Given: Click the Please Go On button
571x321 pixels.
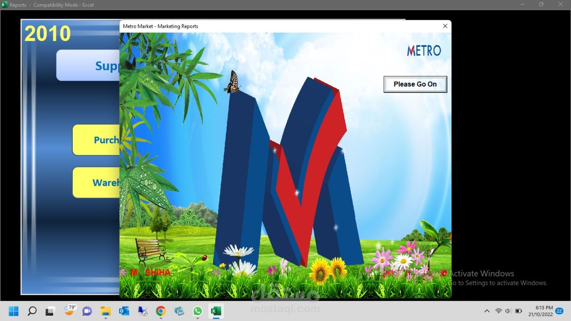Looking at the screenshot, I should pyautogui.click(x=415, y=84).
